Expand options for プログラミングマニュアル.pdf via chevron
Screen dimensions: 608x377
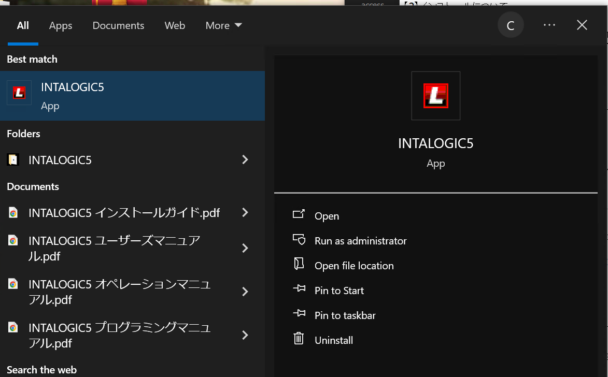pos(245,335)
